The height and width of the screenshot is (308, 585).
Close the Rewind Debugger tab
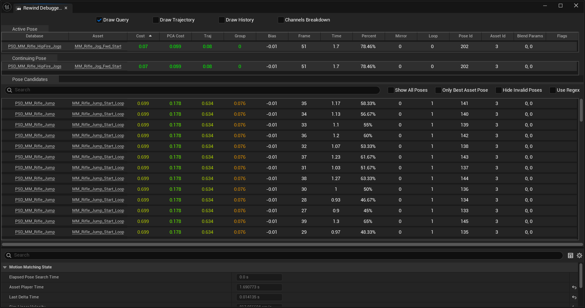coord(66,8)
